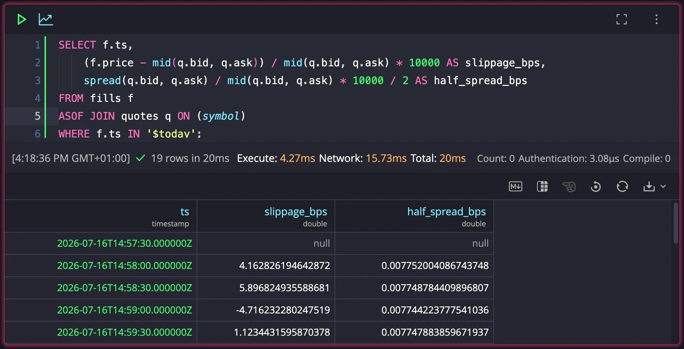684x349 pixels.
Task: Select the slippage_bps column header
Action: tap(266, 216)
